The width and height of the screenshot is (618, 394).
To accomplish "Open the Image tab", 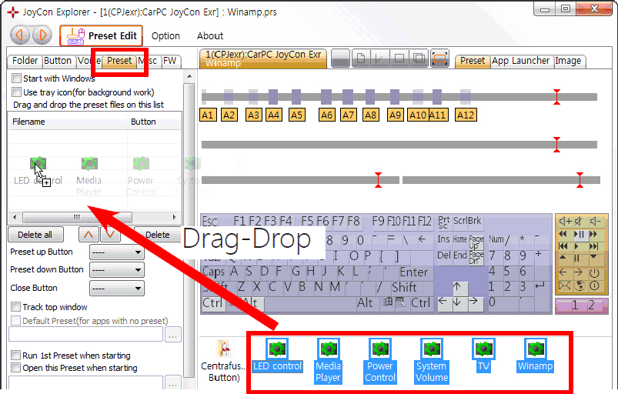I will pyautogui.click(x=568, y=61).
